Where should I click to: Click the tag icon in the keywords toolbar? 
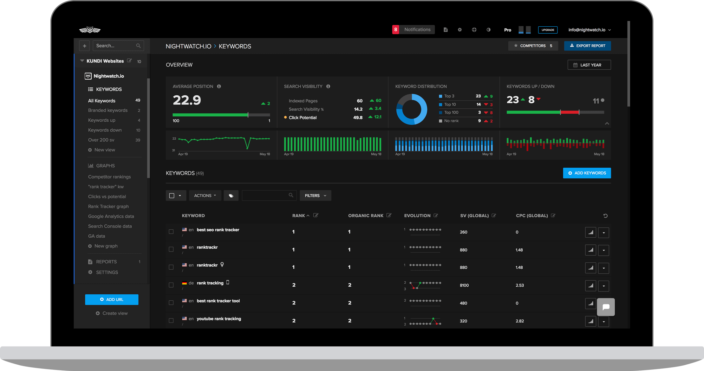coord(231,195)
